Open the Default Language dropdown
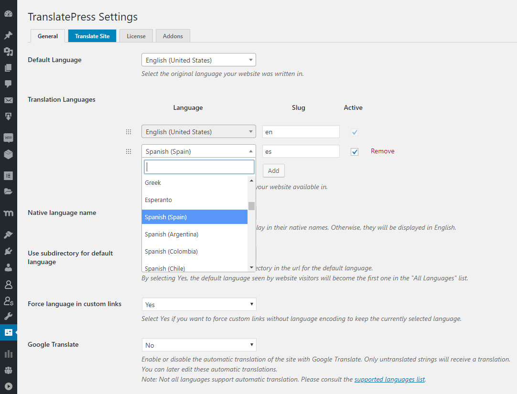 coord(198,60)
